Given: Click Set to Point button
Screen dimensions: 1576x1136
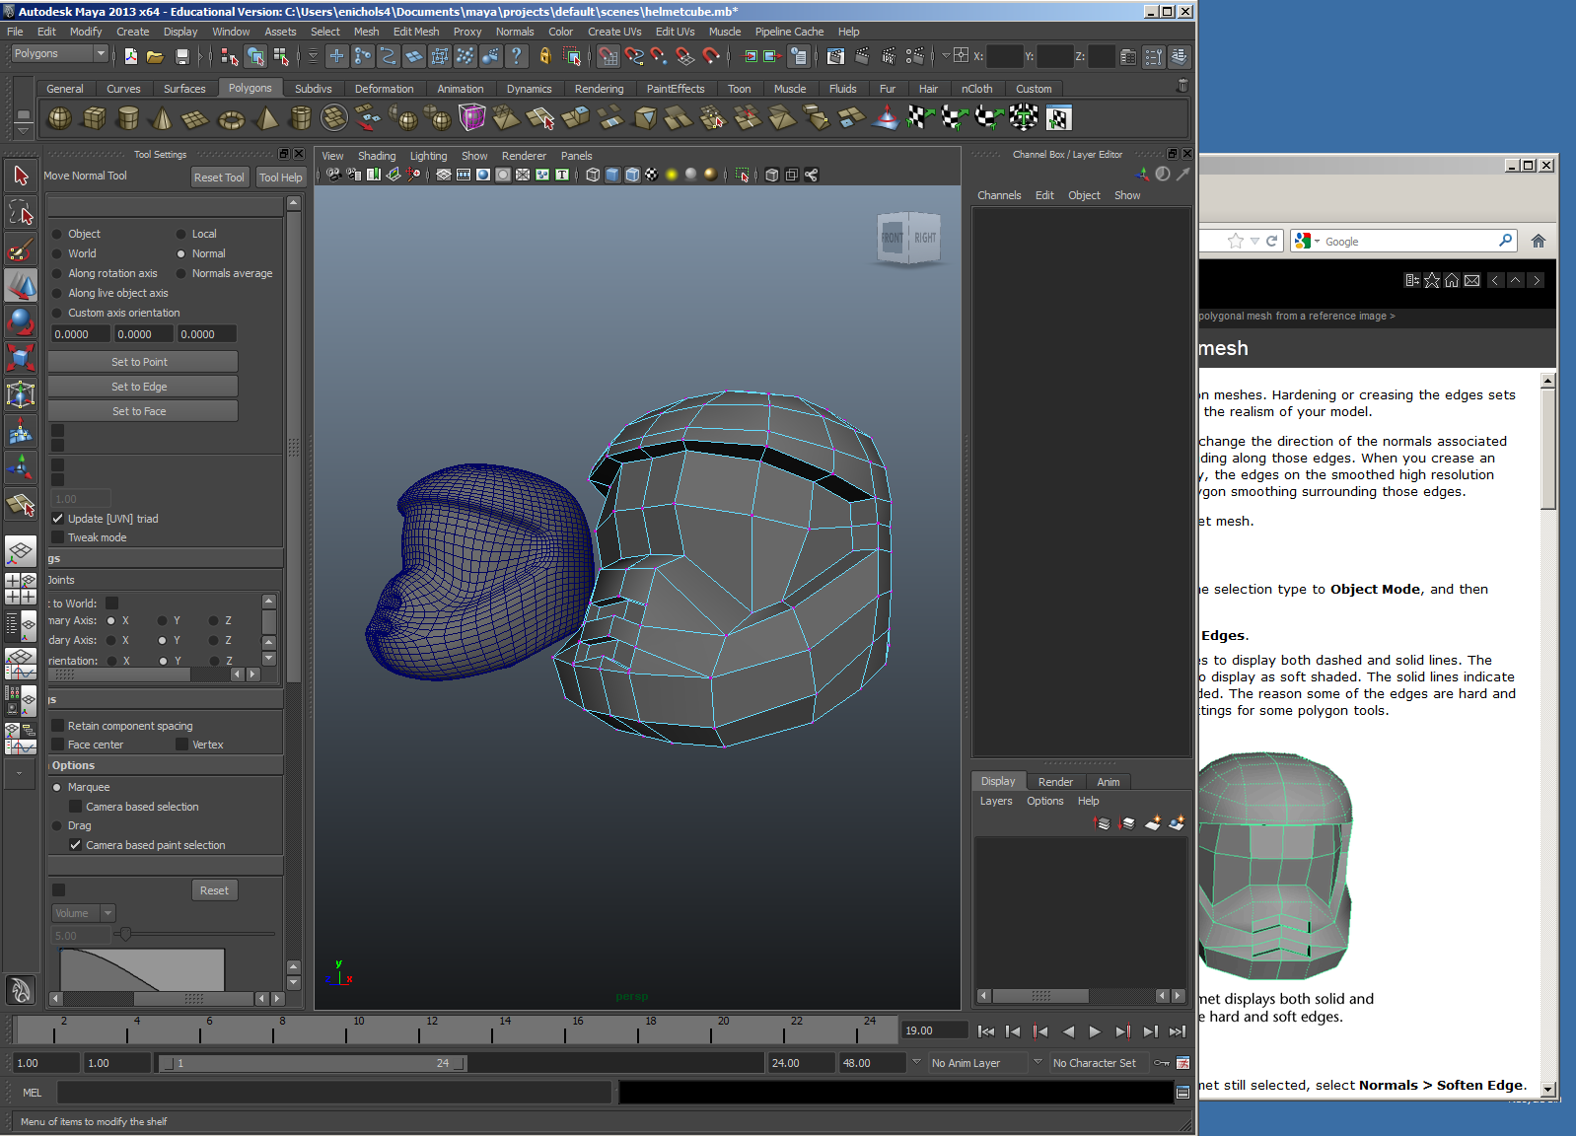Looking at the screenshot, I should coord(142,362).
